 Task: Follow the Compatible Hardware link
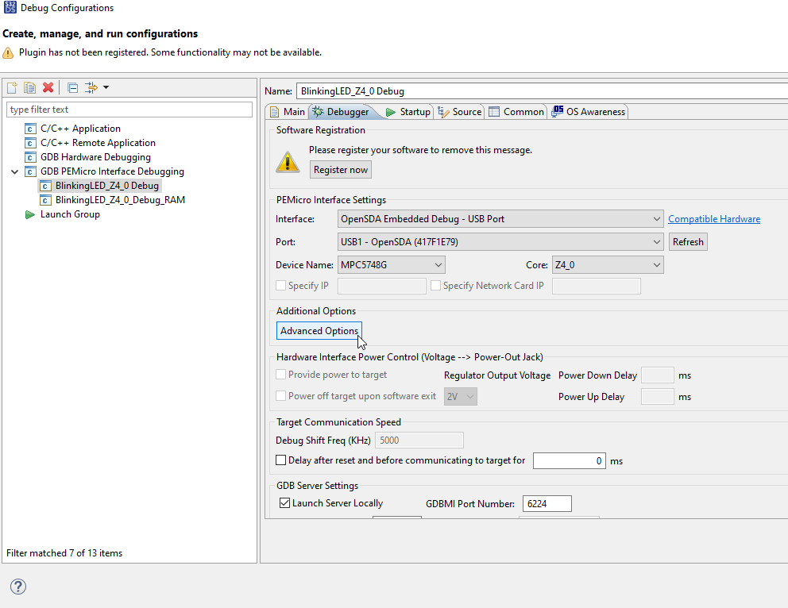pyautogui.click(x=713, y=218)
